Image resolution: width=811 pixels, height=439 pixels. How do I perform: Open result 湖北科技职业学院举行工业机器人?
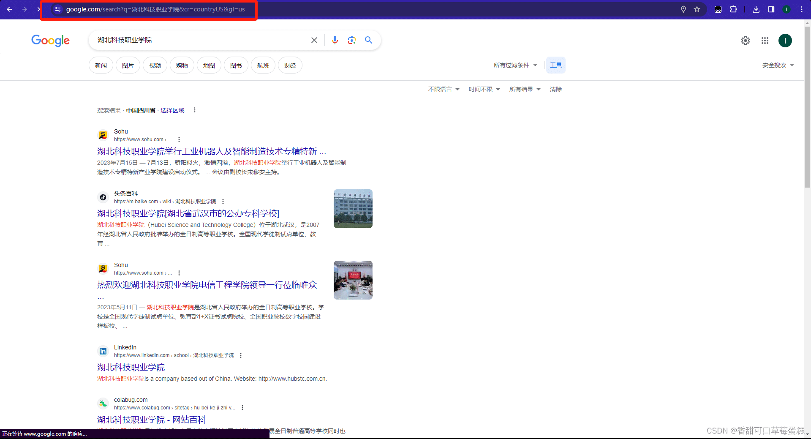pos(212,151)
